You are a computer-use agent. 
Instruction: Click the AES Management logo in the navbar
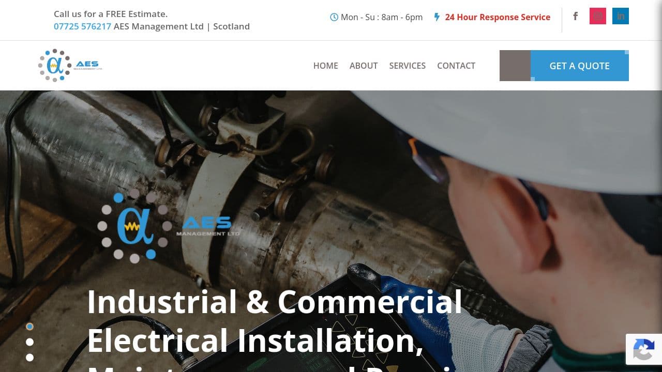coord(70,66)
